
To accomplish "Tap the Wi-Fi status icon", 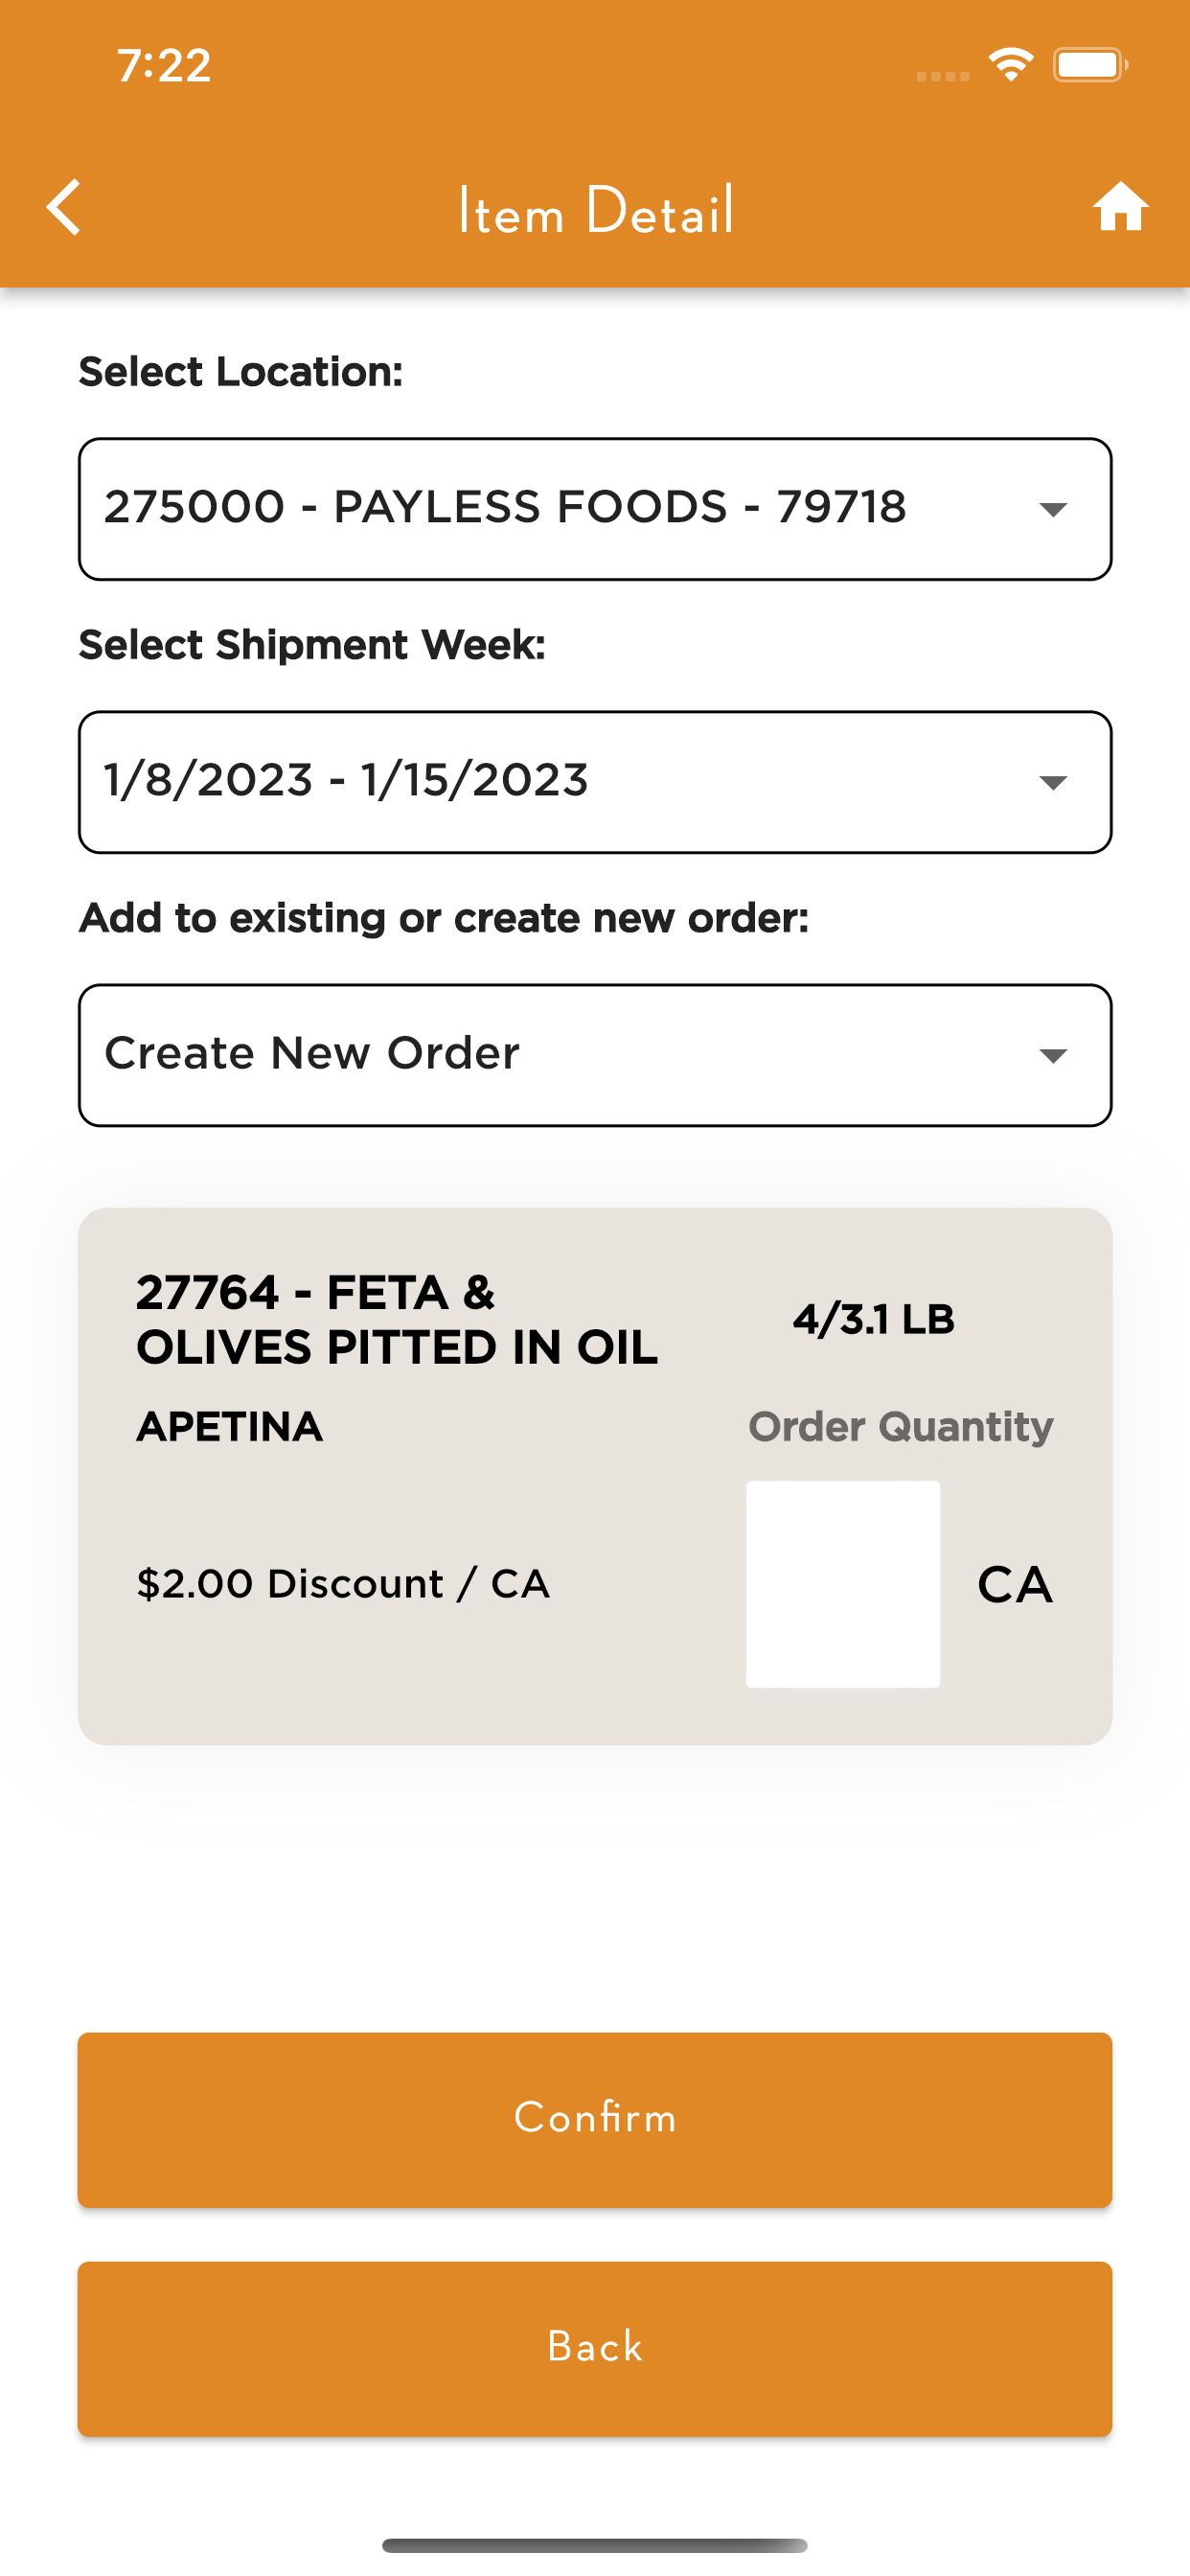I will pyautogui.click(x=1011, y=65).
